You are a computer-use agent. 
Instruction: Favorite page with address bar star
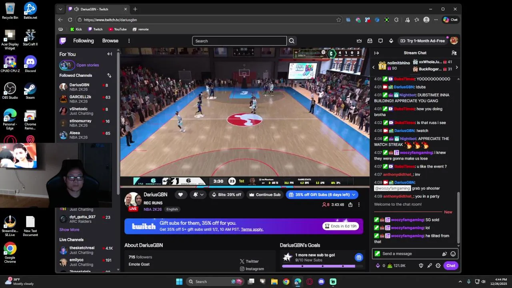point(339,20)
